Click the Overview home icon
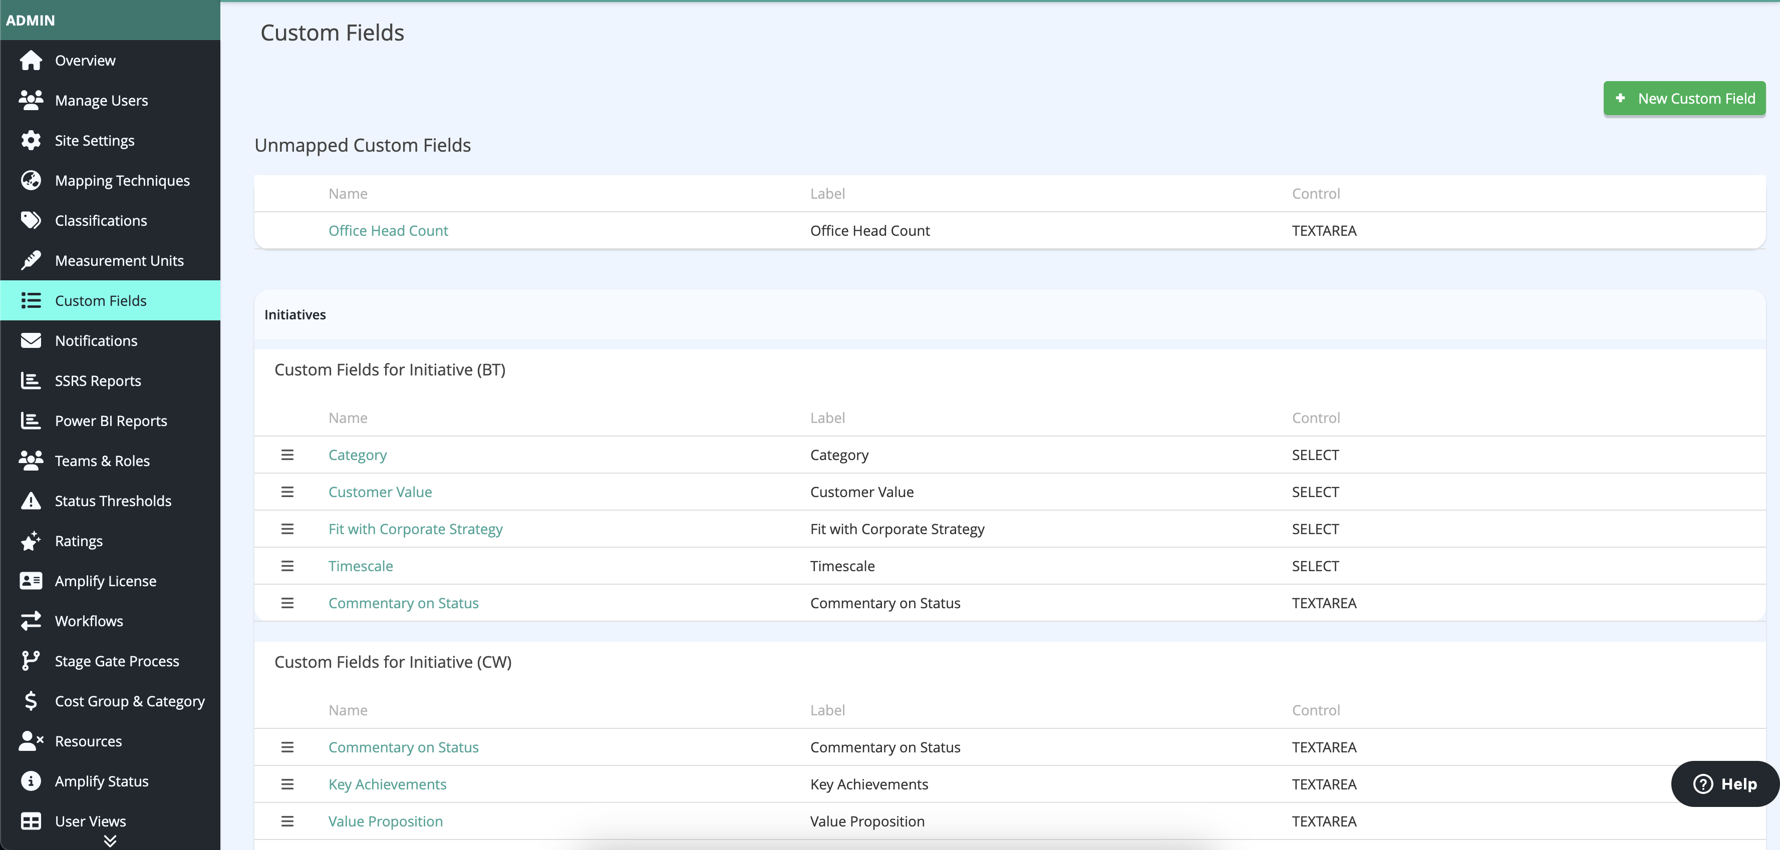 coord(31,60)
